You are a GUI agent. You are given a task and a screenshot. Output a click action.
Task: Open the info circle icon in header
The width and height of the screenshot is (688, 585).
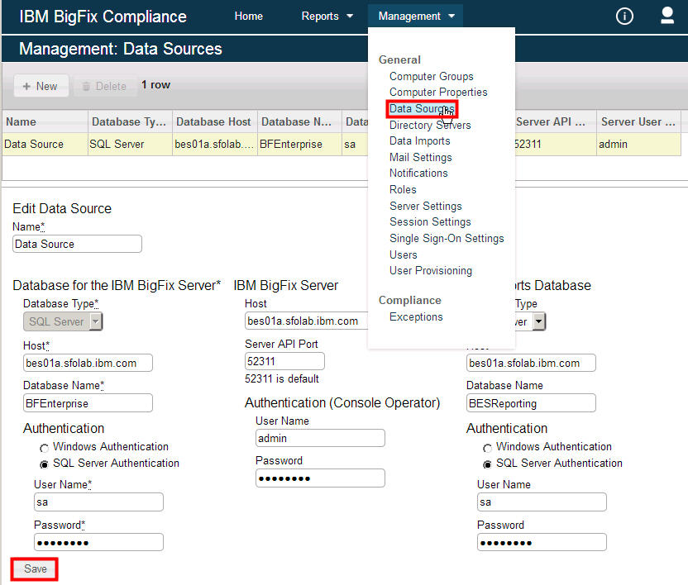[624, 17]
